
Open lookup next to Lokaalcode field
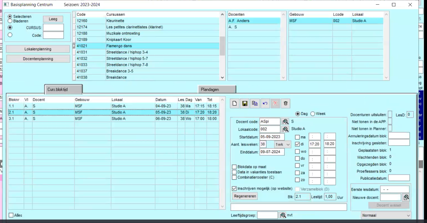(286, 129)
